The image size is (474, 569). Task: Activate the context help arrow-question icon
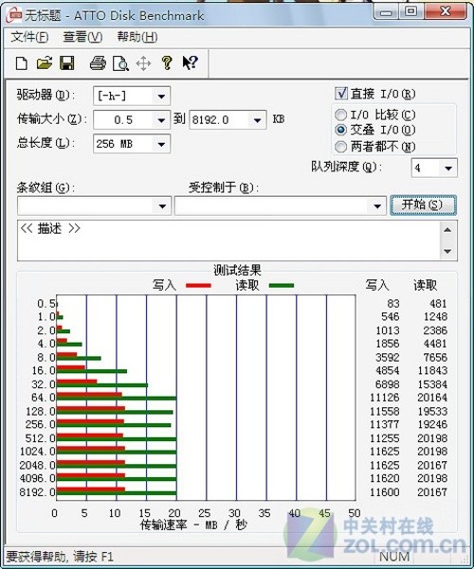click(191, 62)
